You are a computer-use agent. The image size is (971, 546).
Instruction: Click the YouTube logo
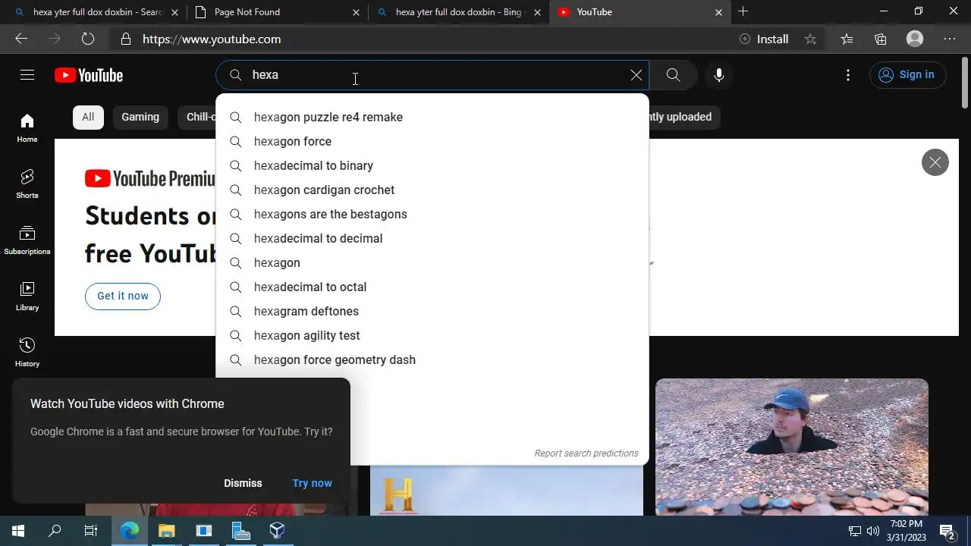(89, 75)
